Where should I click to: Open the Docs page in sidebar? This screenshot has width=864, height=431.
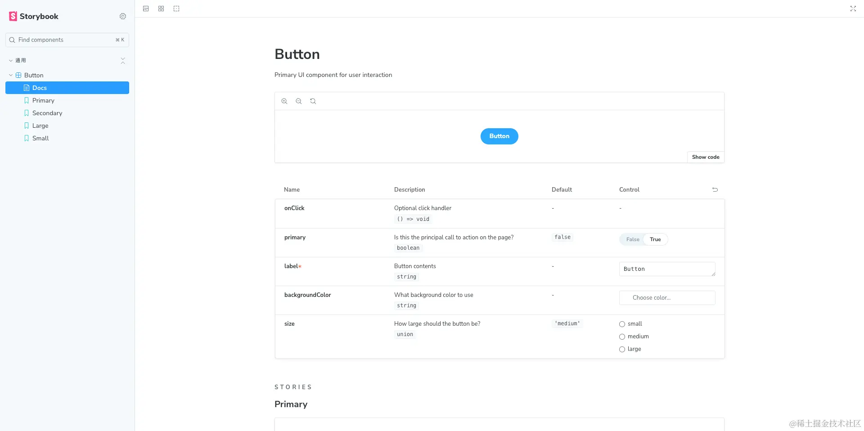67,88
